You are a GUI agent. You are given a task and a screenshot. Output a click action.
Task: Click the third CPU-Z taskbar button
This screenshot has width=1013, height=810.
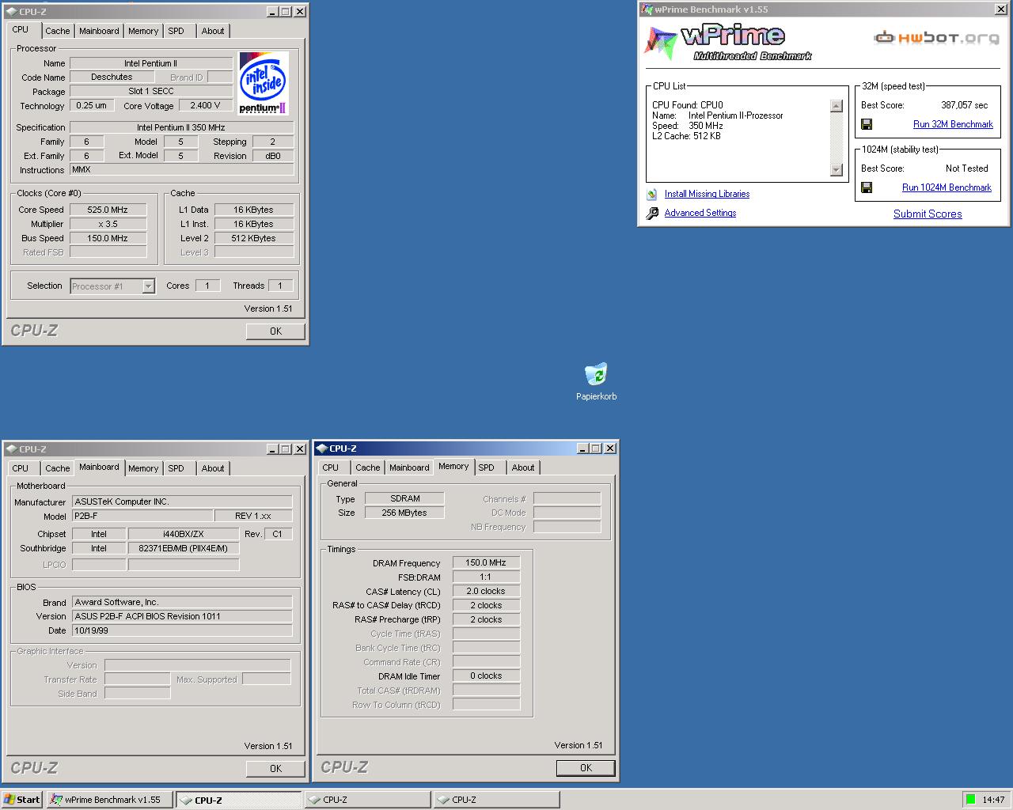496,800
